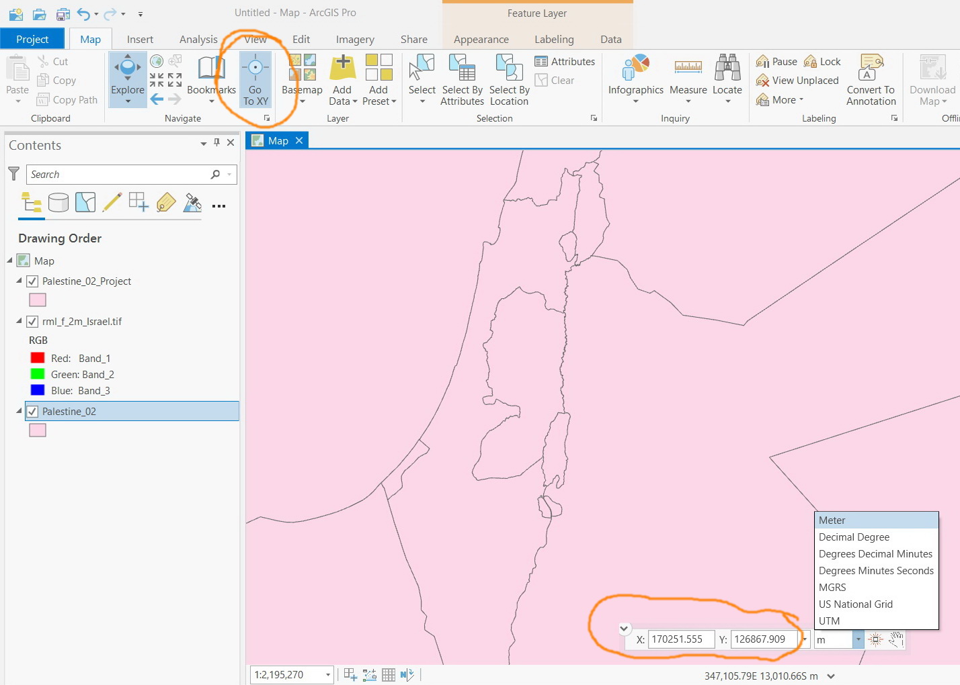This screenshot has width=960, height=685.
Task: Choose Degrees Minutes Seconds from units list
Action: click(877, 571)
